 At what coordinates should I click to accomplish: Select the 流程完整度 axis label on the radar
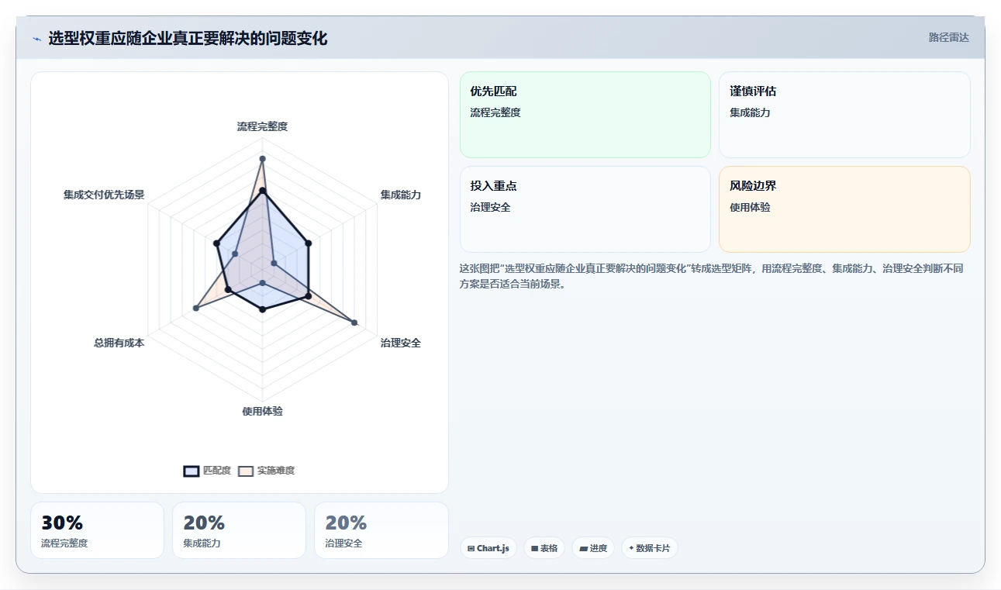(262, 126)
